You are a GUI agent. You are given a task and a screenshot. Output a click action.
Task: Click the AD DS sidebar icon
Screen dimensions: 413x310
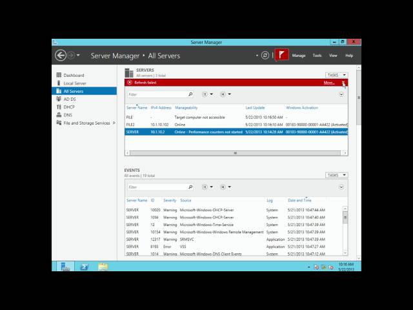tap(59, 99)
